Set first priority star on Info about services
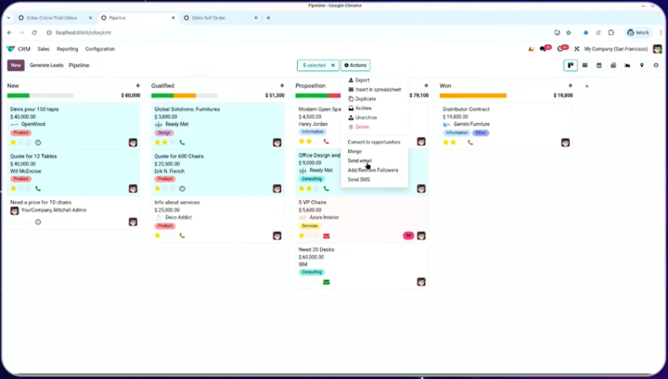The height and width of the screenshot is (379, 668). click(157, 235)
